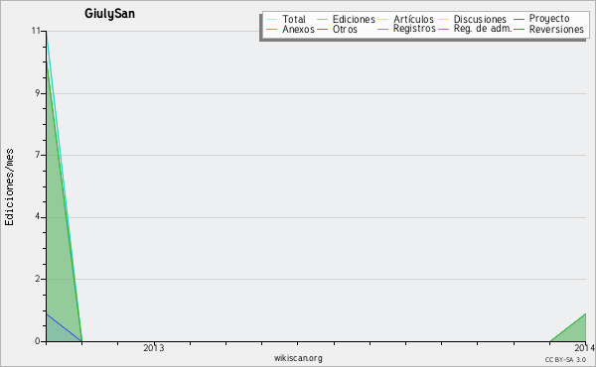Click the 'CC BY-SA 3.0' license text
Viewport: 596px width, 367px height.
(565, 360)
